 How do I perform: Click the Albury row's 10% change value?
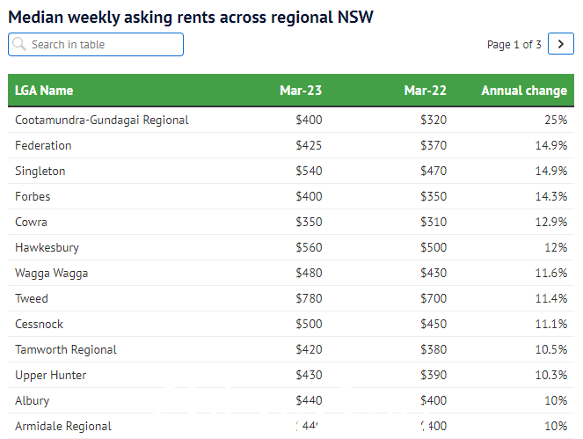[556, 400]
